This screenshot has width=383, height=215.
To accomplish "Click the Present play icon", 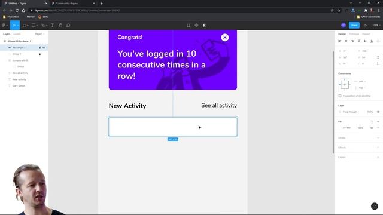I will click(x=366, y=25).
